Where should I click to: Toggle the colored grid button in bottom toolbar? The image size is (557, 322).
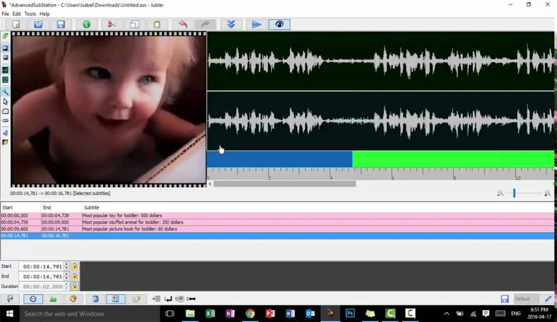115,299
